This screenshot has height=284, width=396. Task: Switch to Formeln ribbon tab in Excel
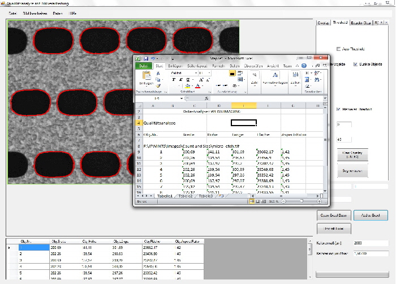pos(218,66)
